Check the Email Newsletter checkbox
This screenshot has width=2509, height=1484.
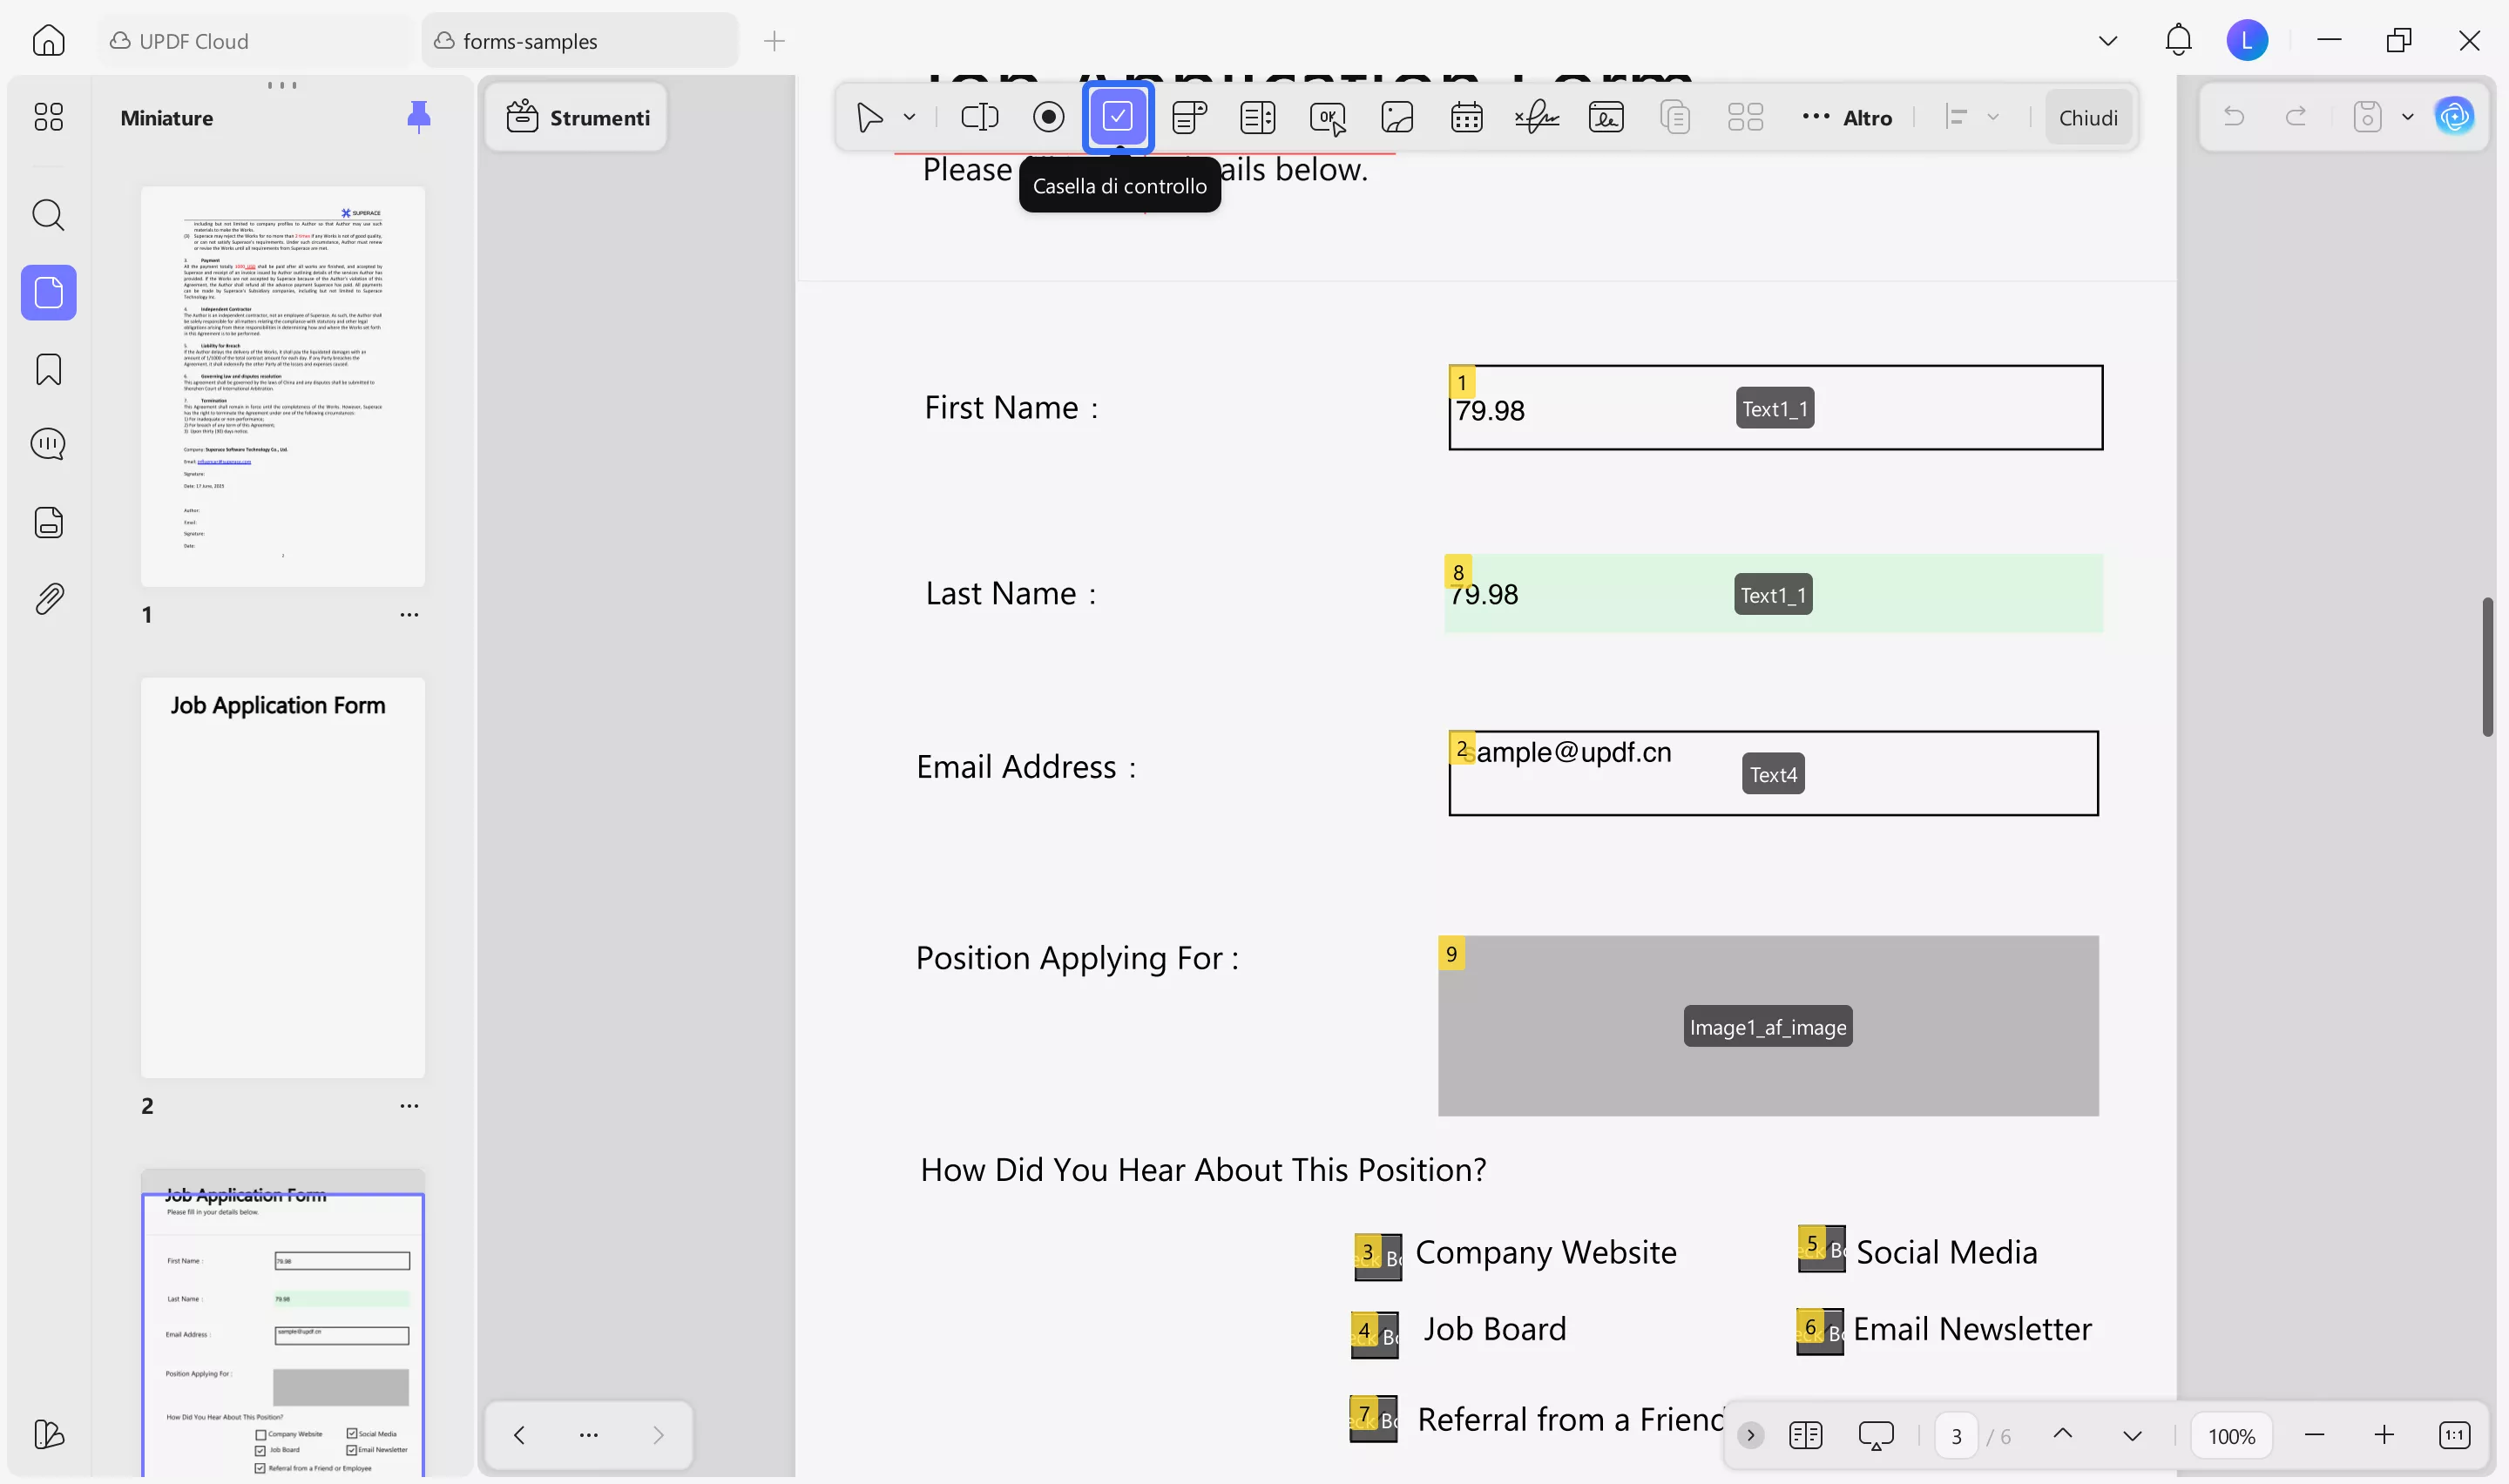[1818, 1330]
